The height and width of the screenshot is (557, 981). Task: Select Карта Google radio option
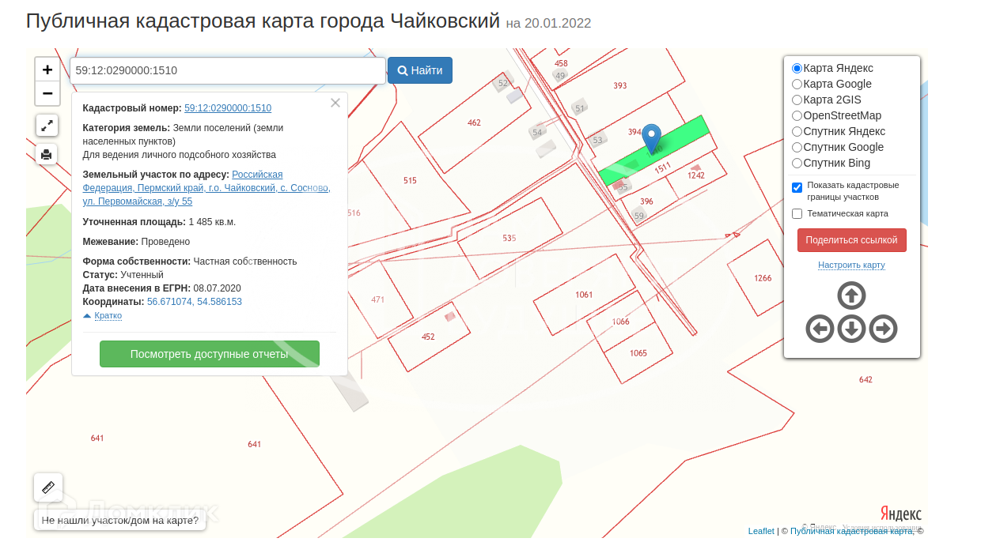pos(797,85)
